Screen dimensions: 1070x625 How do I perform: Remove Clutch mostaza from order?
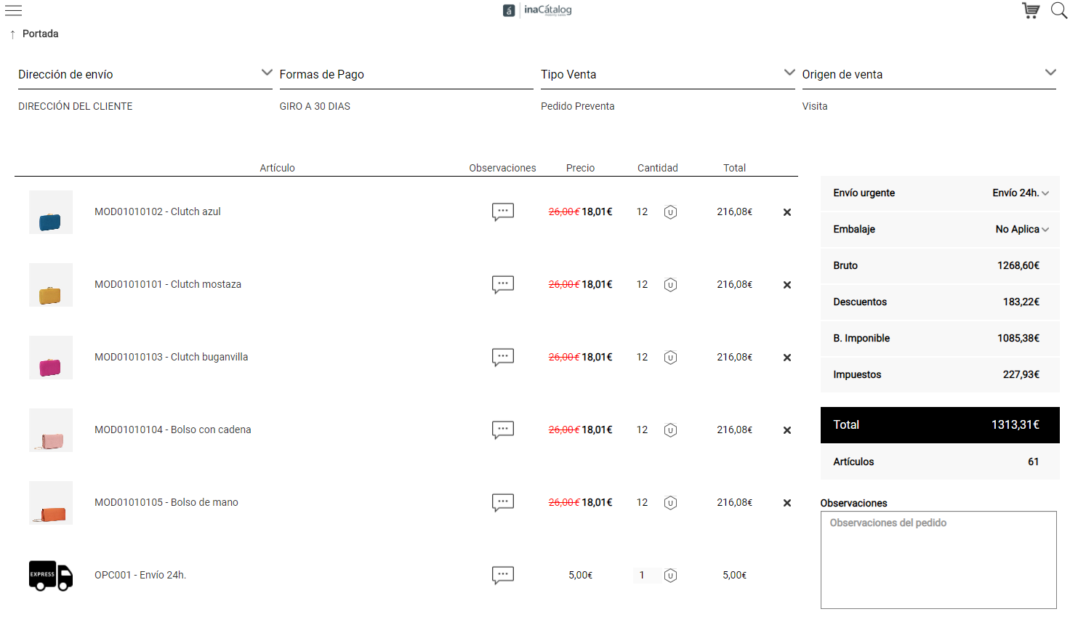coord(787,285)
